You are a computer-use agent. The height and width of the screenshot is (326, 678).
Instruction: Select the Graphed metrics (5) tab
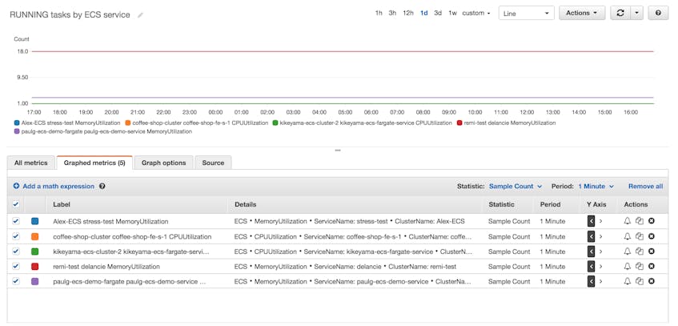point(94,163)
